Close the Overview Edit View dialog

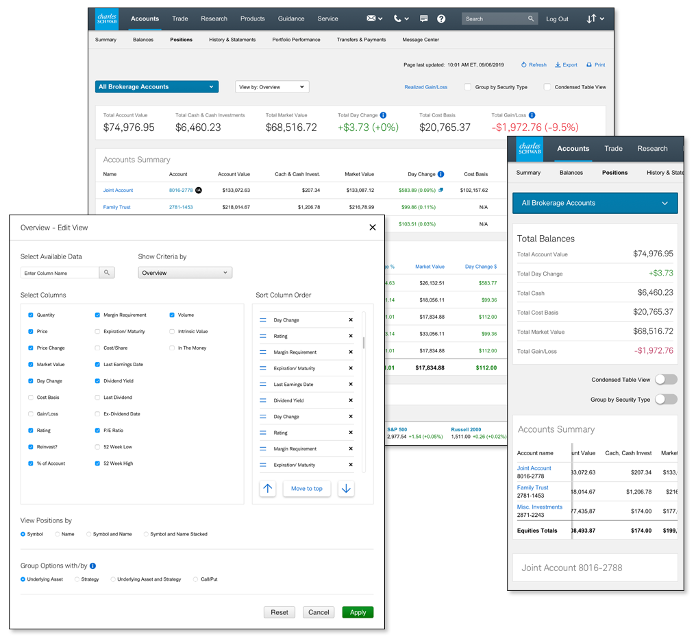(373, 228)
